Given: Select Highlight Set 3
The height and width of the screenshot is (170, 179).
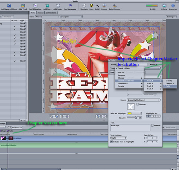Looking at the screenshot, I should click(x=158, y=116).
